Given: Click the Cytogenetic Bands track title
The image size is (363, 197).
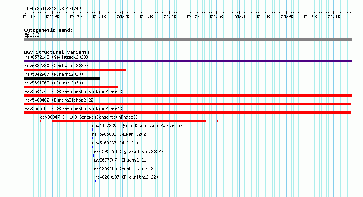Looking at the screenshot, I should (49, 30).
